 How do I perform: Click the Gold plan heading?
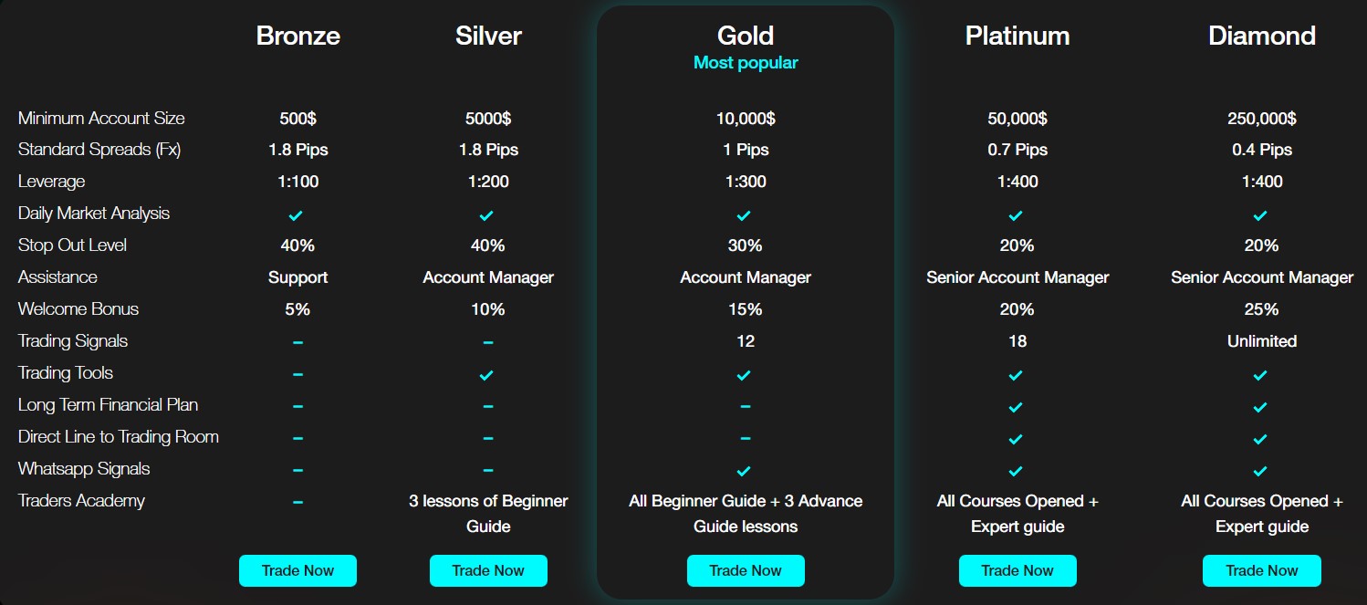coord(746,36)
